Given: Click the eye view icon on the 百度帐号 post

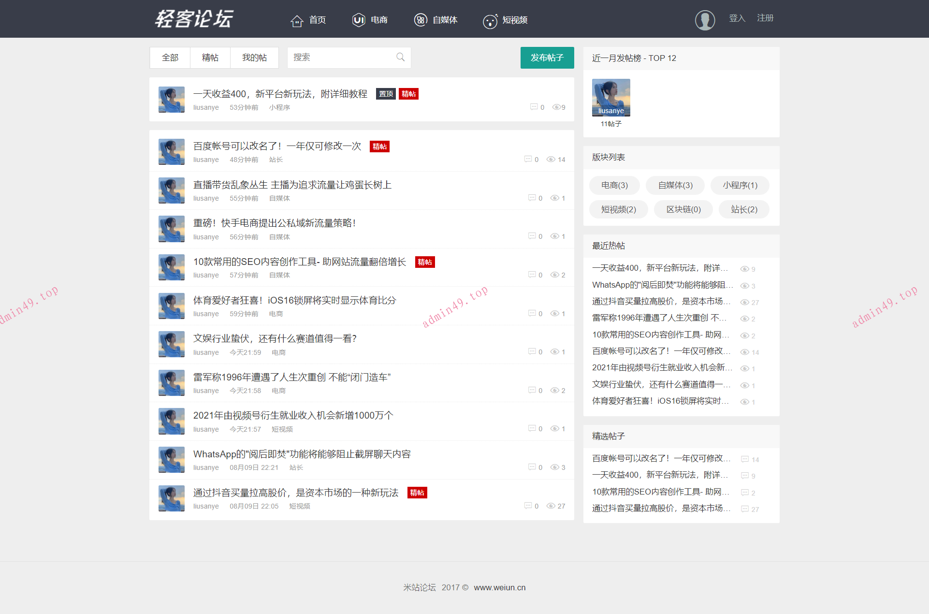Looking at the screenshot, I should [552, 160].
